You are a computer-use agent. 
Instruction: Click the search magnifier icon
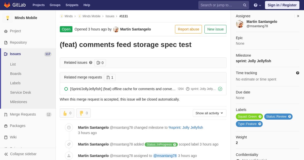pos(244,5)
